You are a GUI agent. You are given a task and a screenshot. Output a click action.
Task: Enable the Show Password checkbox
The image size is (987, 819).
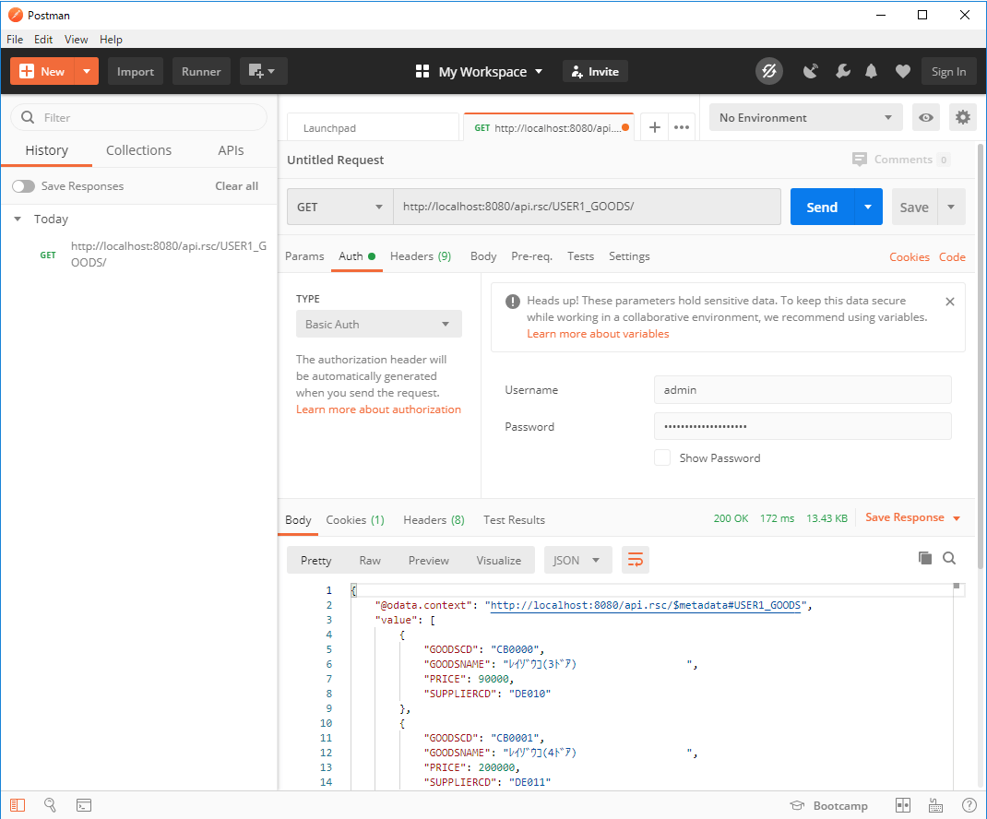662,457
